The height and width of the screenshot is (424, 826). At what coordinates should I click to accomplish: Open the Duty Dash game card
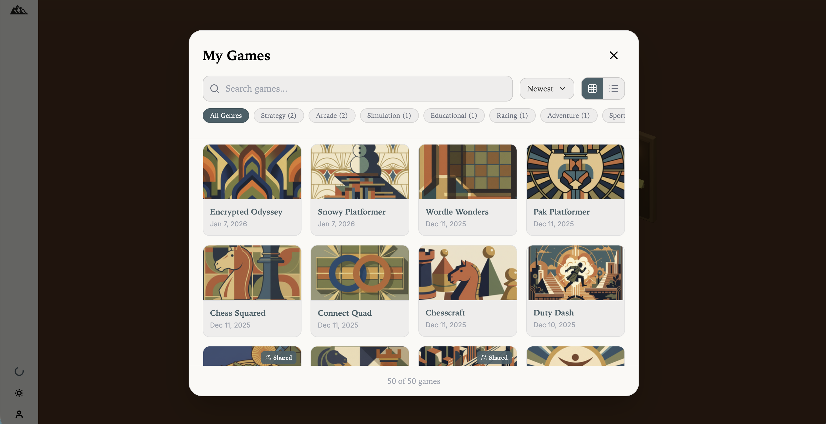coord(575,290)
